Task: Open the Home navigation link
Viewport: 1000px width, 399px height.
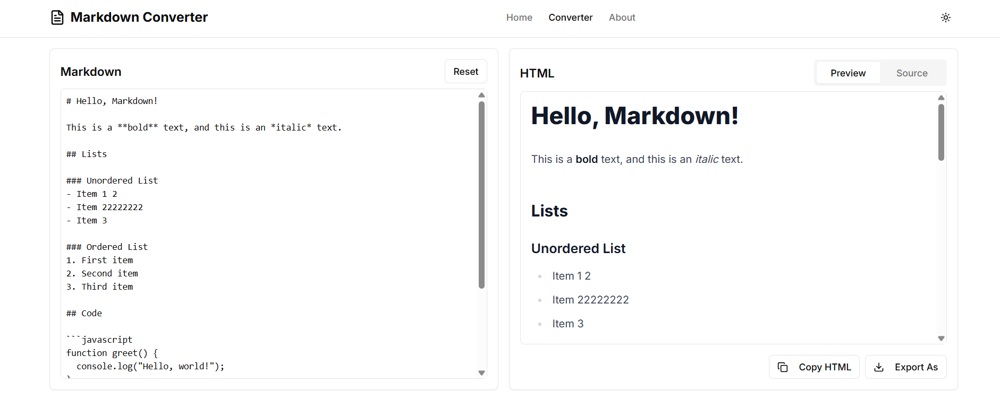Action: coord(519,18)
